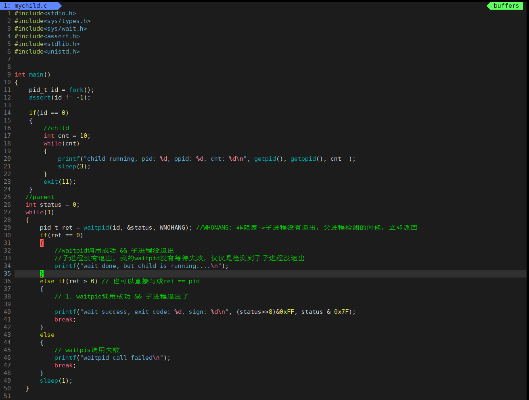This screenshot has height=400, width=529.
Task: Click the int main() declaration
Action: click(x=33, y=75)
